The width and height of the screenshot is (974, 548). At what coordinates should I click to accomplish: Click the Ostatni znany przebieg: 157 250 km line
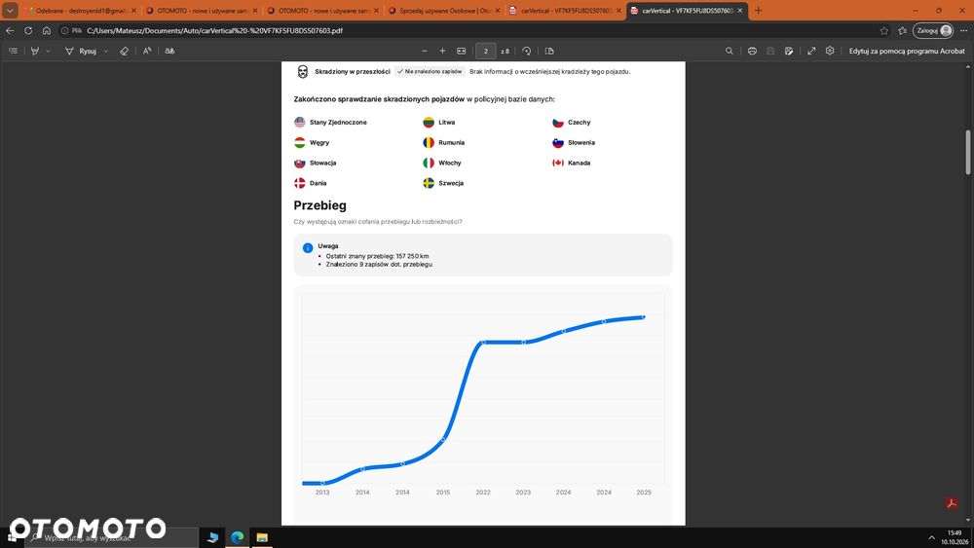pyautogui.click(x=377, y=256)
